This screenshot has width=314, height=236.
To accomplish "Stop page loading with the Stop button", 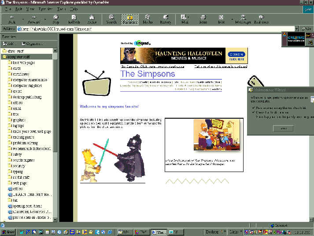I will (56, 19).
